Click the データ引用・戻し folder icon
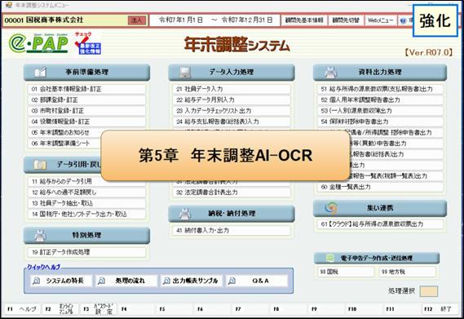Viewport: 464px width, 319px height. [x=40, y=165]
